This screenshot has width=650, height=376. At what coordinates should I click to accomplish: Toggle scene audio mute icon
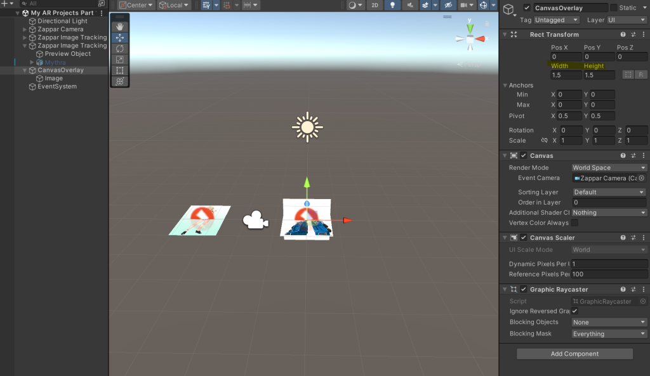[x=410, y=5]
